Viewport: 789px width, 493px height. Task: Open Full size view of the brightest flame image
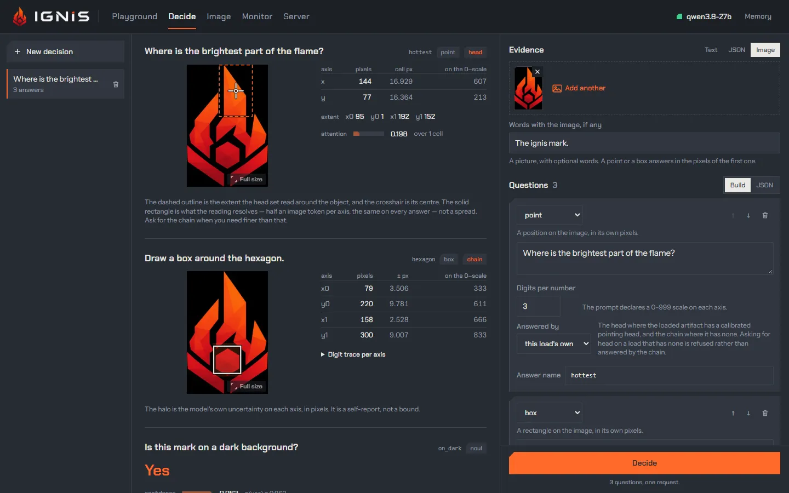click(247, 179)
